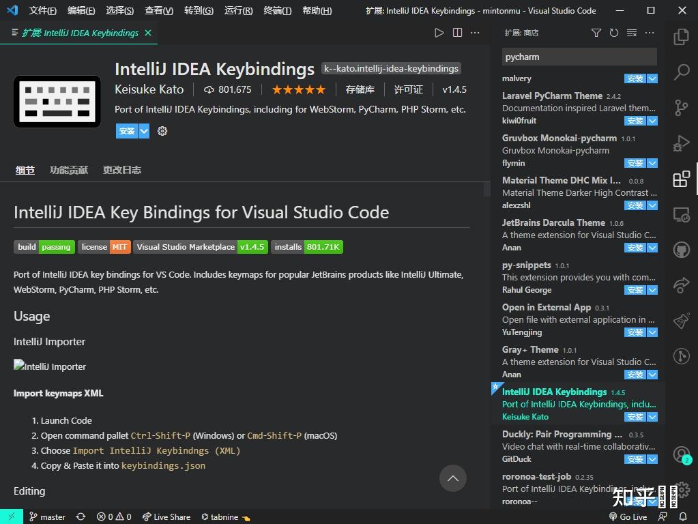Expand install dropdown for Material Theme DHC
The height and width of the screenshot is (524, 698).
click(652, 205)
